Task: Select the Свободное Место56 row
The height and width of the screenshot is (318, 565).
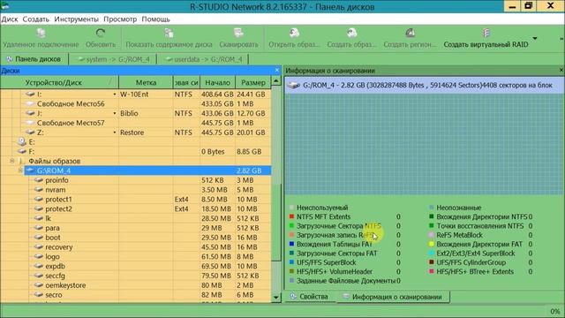Action: [x=135, y=104]
